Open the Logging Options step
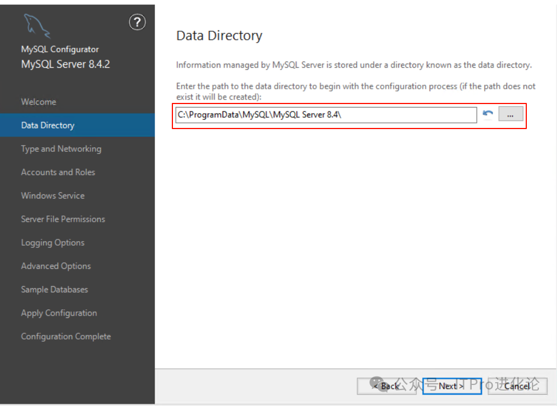This screenshot has height=406, width=557. click(x=52, y=243)
